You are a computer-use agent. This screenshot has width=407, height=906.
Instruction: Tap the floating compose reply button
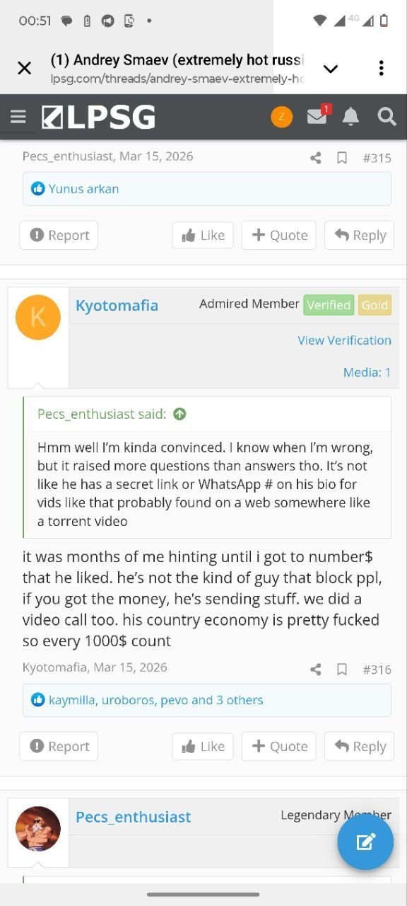(x=365, y=842)
